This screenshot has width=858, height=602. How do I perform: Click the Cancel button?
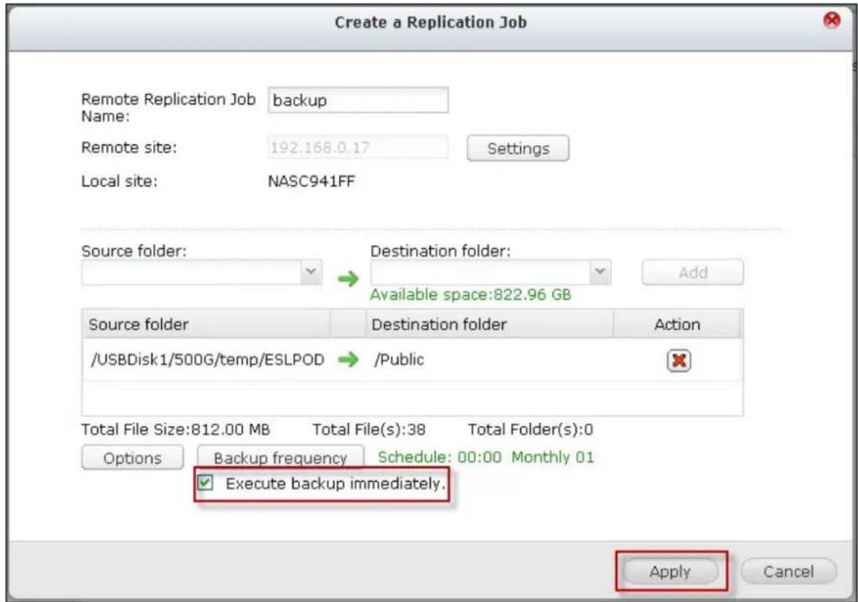pyautogui.click(x=789, y=571)
